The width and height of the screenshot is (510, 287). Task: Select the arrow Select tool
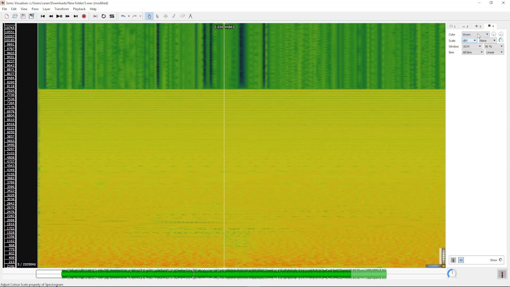pos(157,16)
